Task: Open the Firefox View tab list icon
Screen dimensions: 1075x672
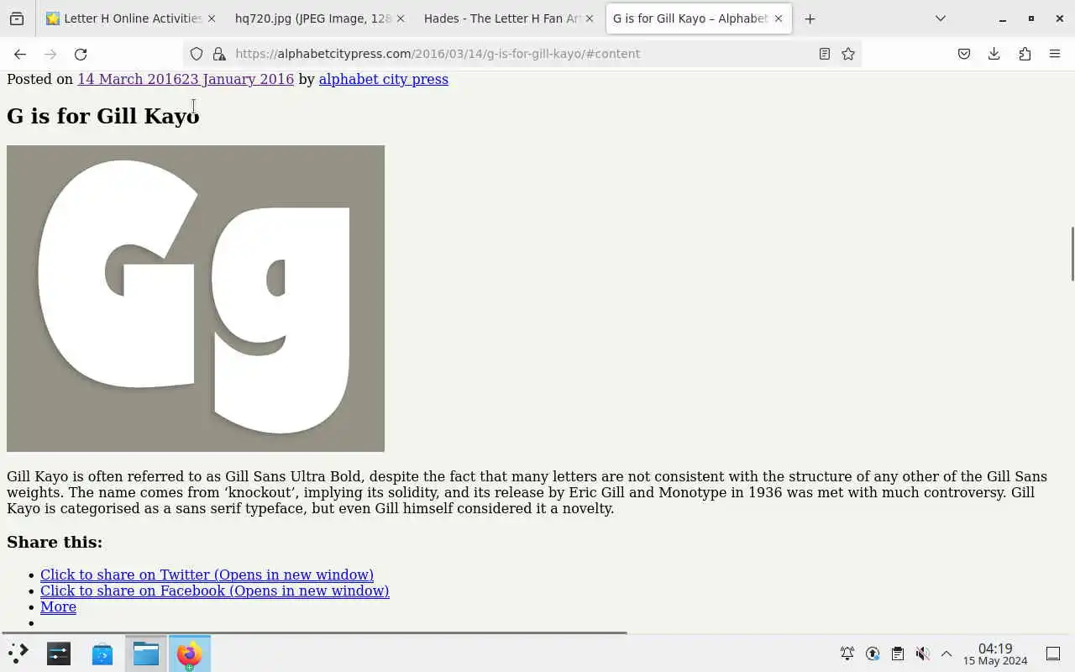Action: pyautogui.click(x=17, y=18)
